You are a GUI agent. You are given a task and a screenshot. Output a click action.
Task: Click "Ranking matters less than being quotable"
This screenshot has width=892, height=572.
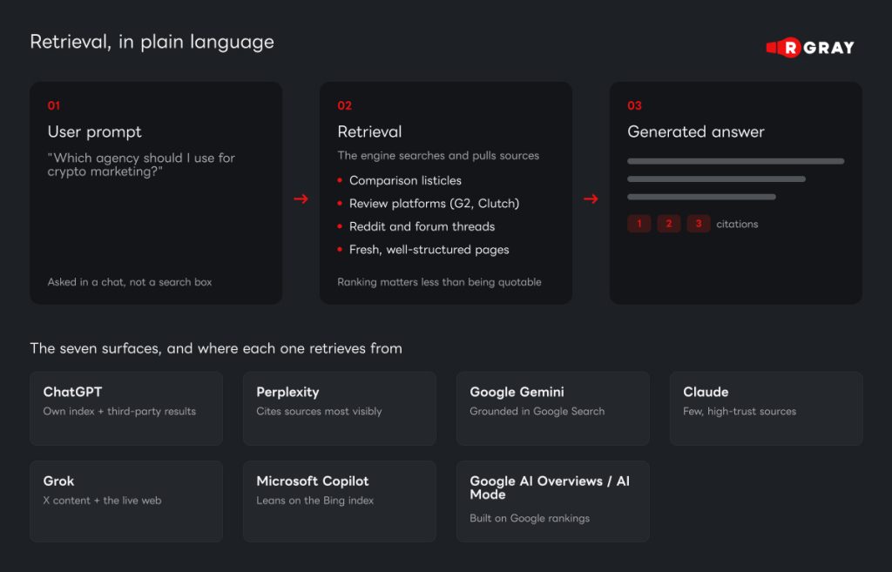coord(439,282)
